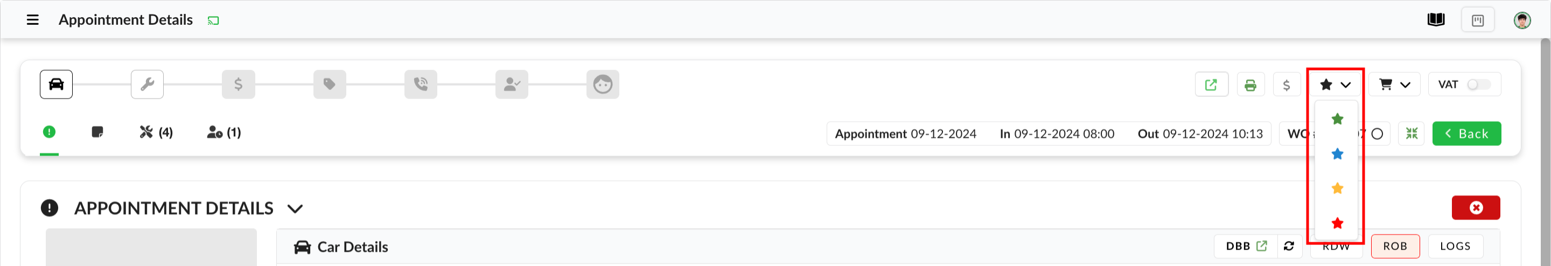Viewport: 1551px width, 266px height.
Task: Click the print icon button
Action: click(1250, 85)
